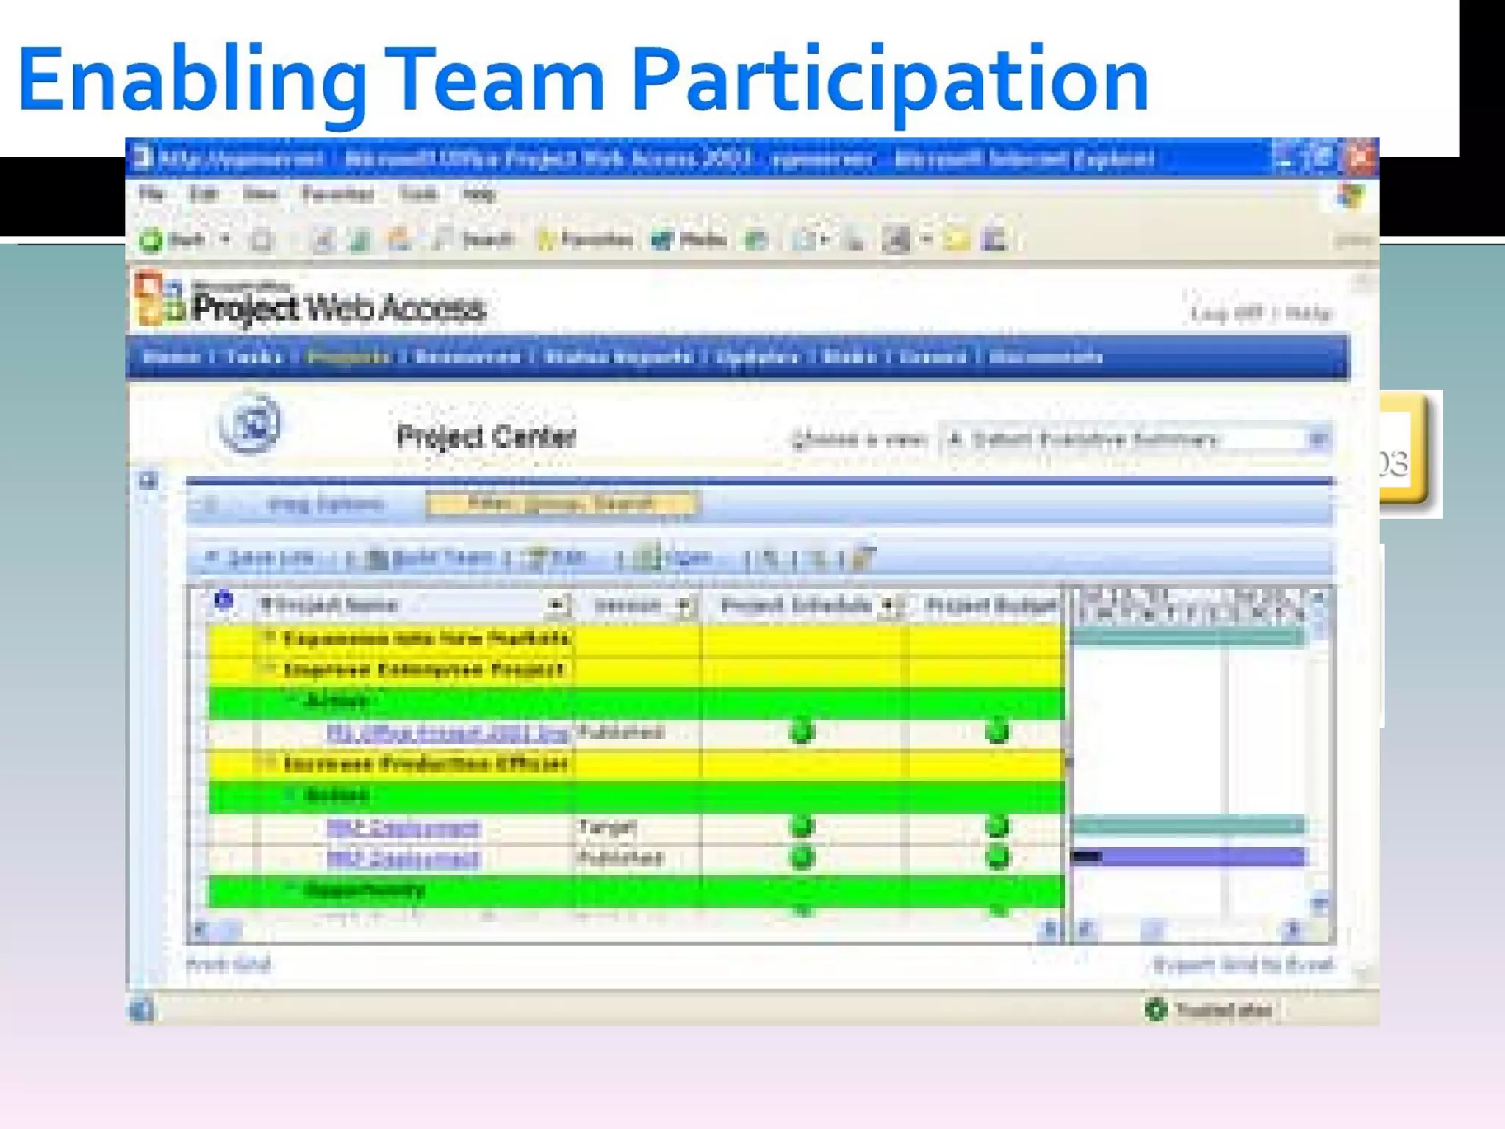Click the IE page icon in status bar

click(142, 1010)
